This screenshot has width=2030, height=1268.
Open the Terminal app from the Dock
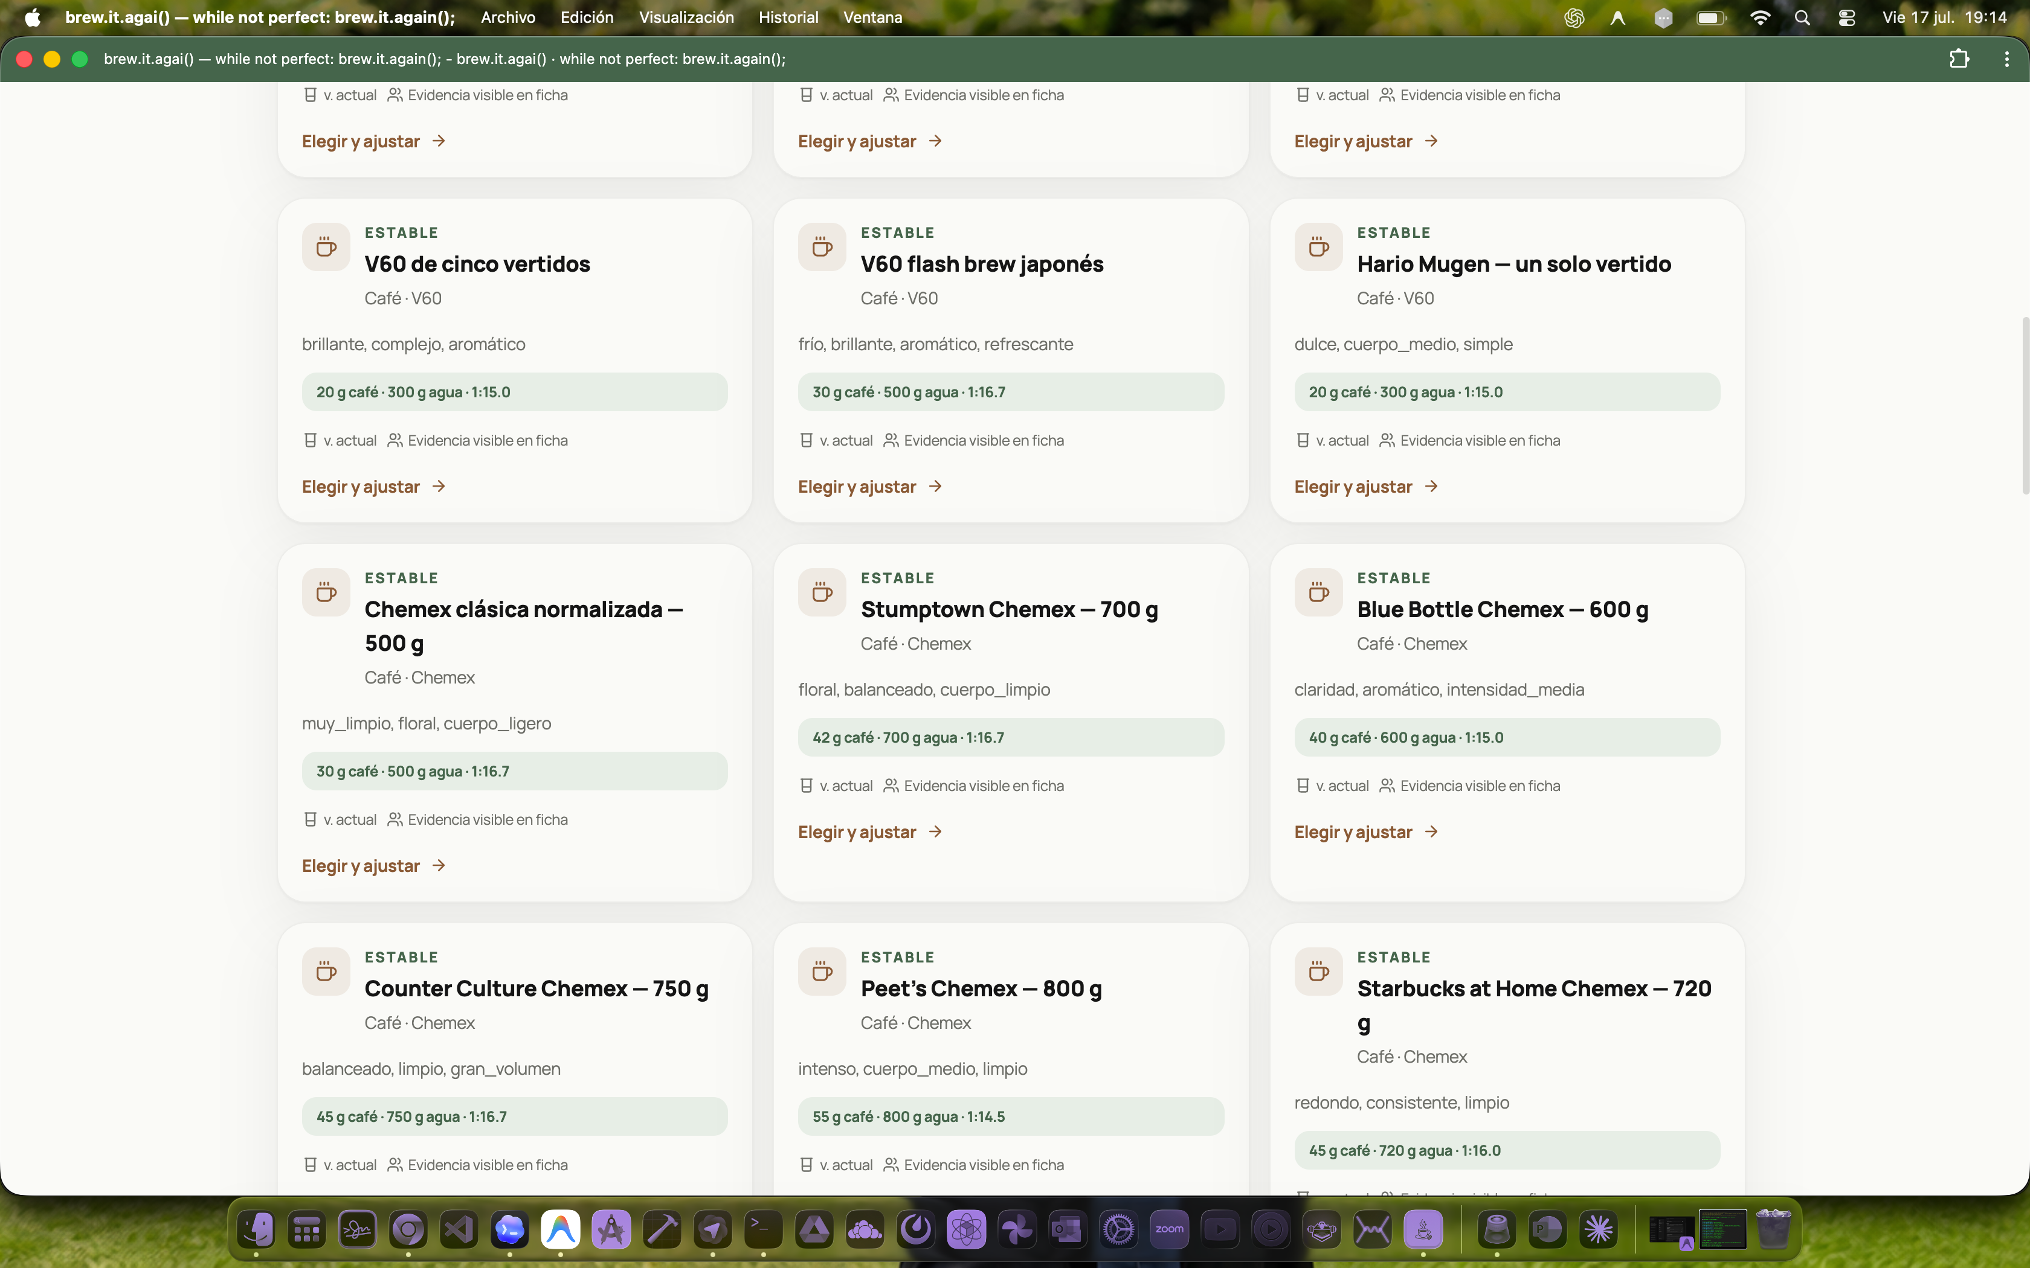coord(763,1229)
